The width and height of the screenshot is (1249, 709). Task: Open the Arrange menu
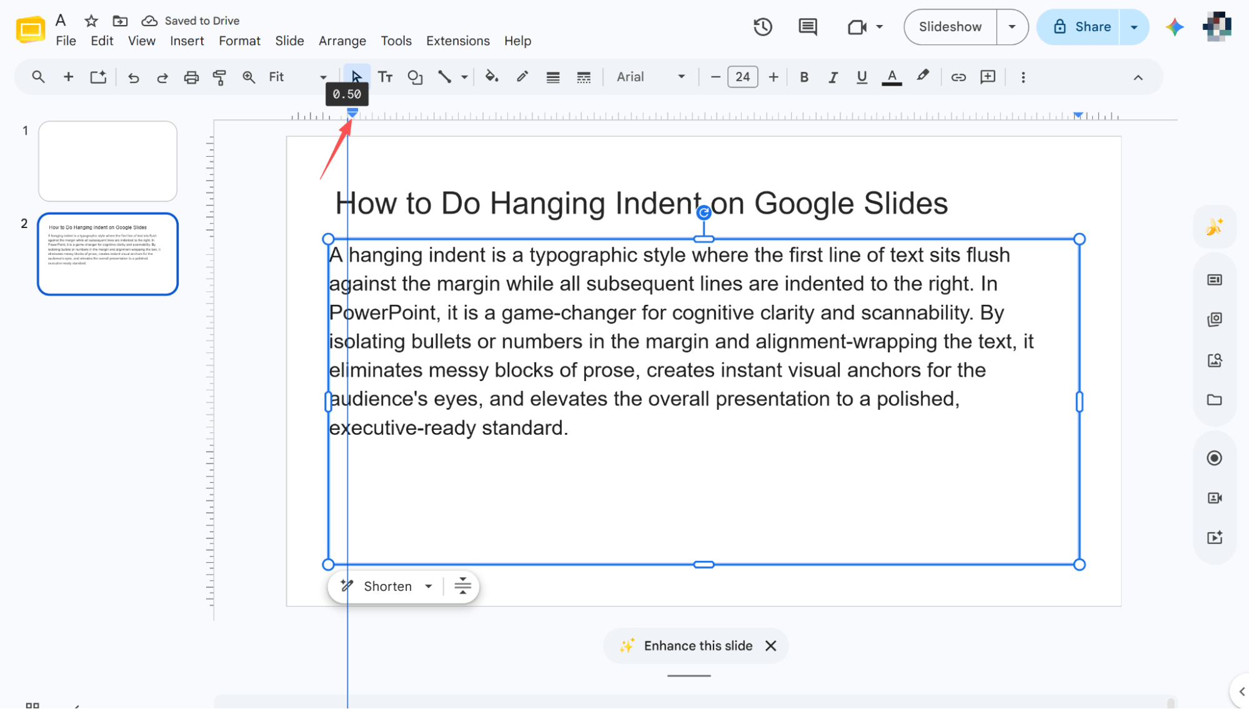342,41
